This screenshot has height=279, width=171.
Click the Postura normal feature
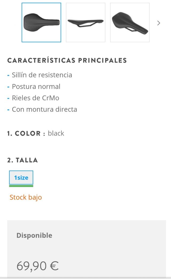coord(36,86)
